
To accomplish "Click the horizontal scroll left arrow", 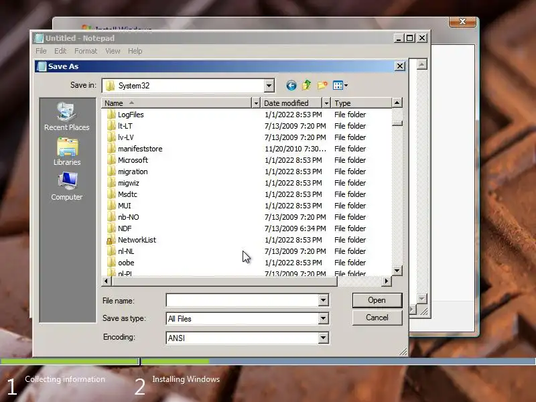I will pos(107,281).
